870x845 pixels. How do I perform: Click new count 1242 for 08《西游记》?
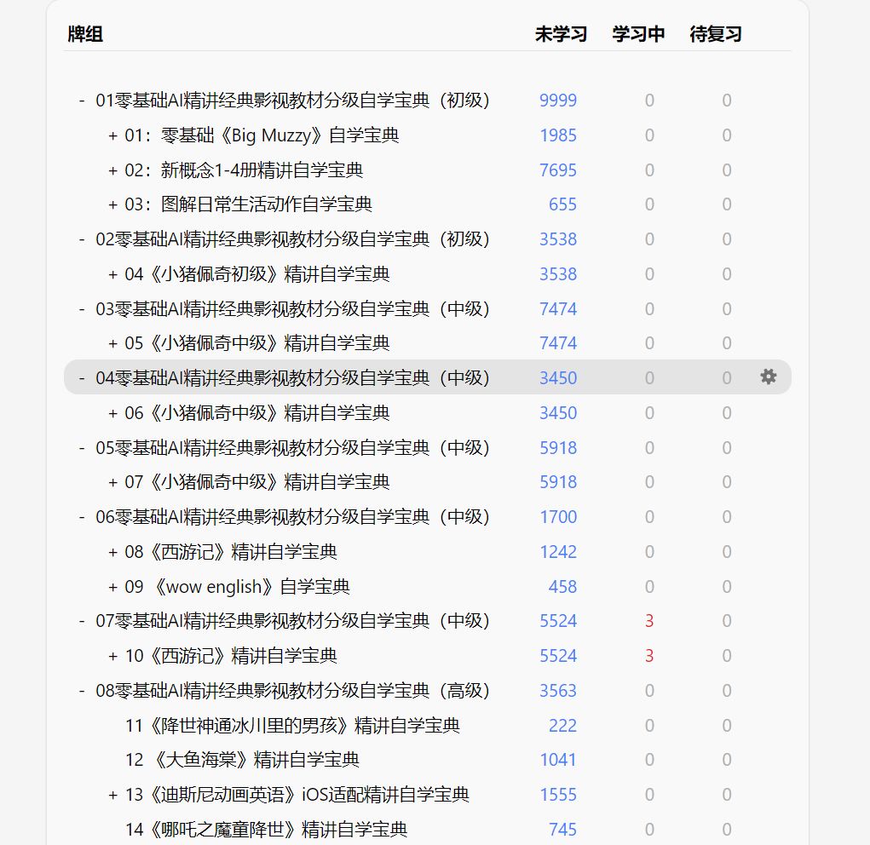click(558, 552)
